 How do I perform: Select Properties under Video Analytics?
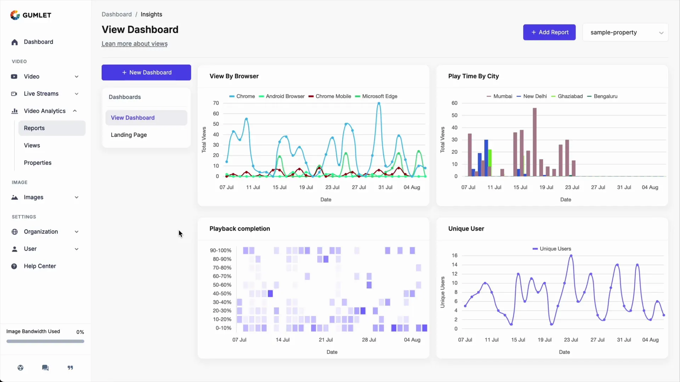click(x=37, y=162)
